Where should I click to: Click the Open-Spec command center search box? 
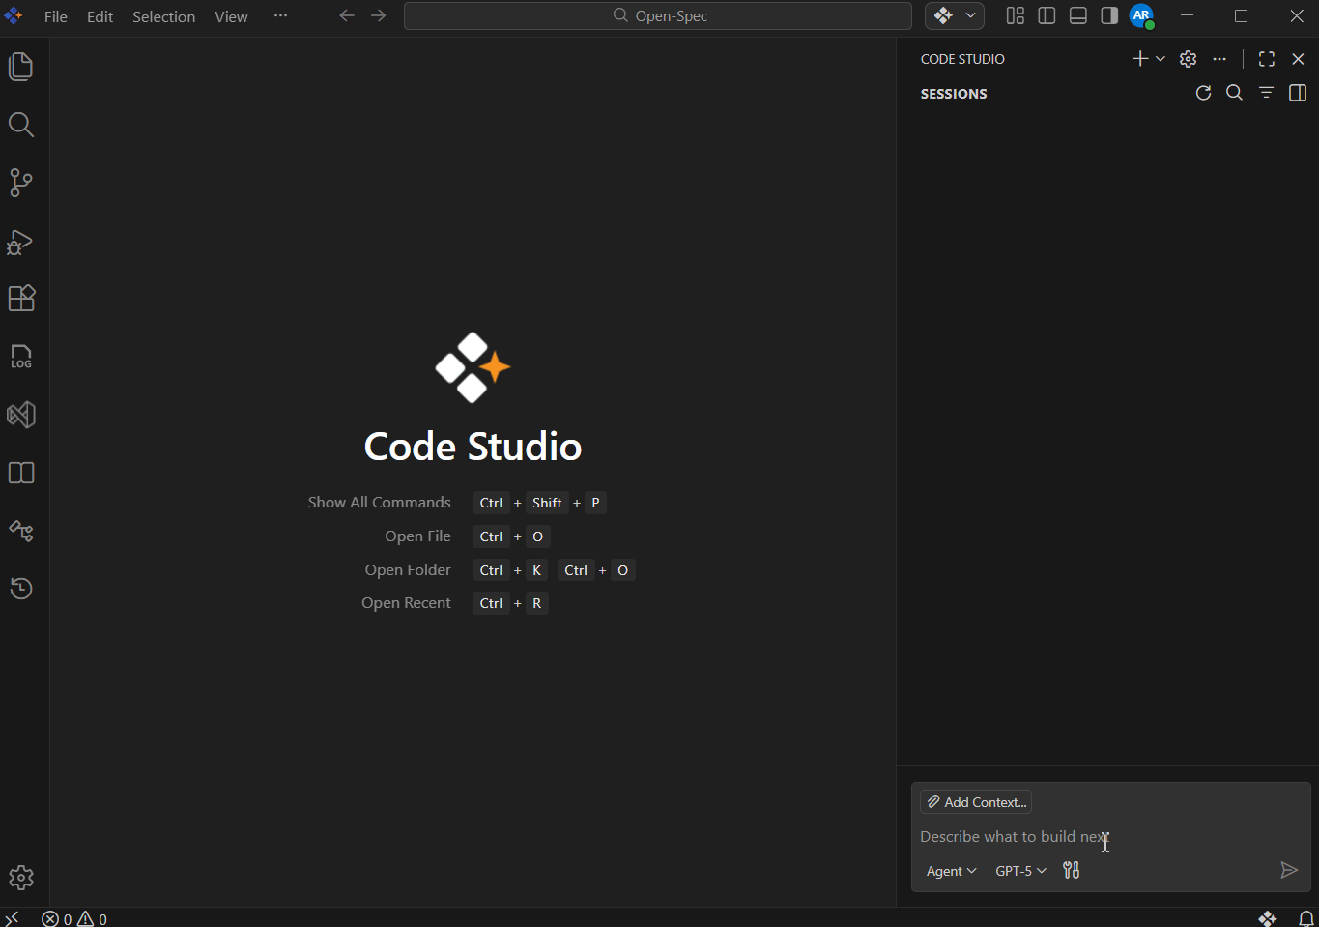tap(658, 16)
